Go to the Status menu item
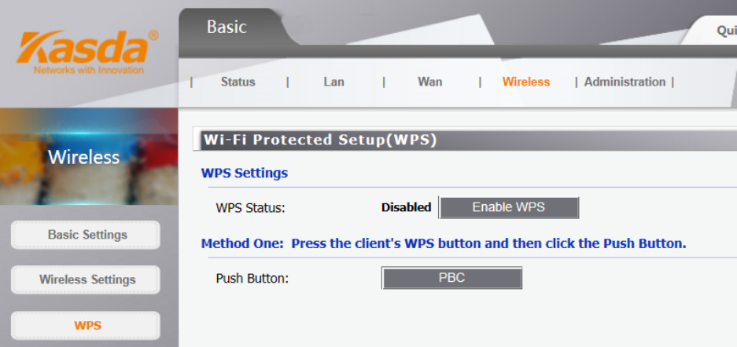This screenshot has width=737, height=347. pos(238,82)
